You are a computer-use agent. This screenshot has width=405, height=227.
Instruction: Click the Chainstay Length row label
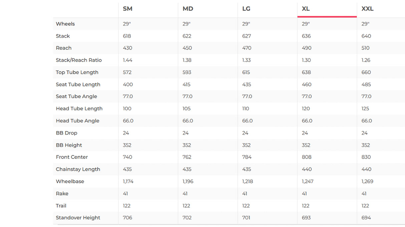pyautogui.click(x=78, y=169)
